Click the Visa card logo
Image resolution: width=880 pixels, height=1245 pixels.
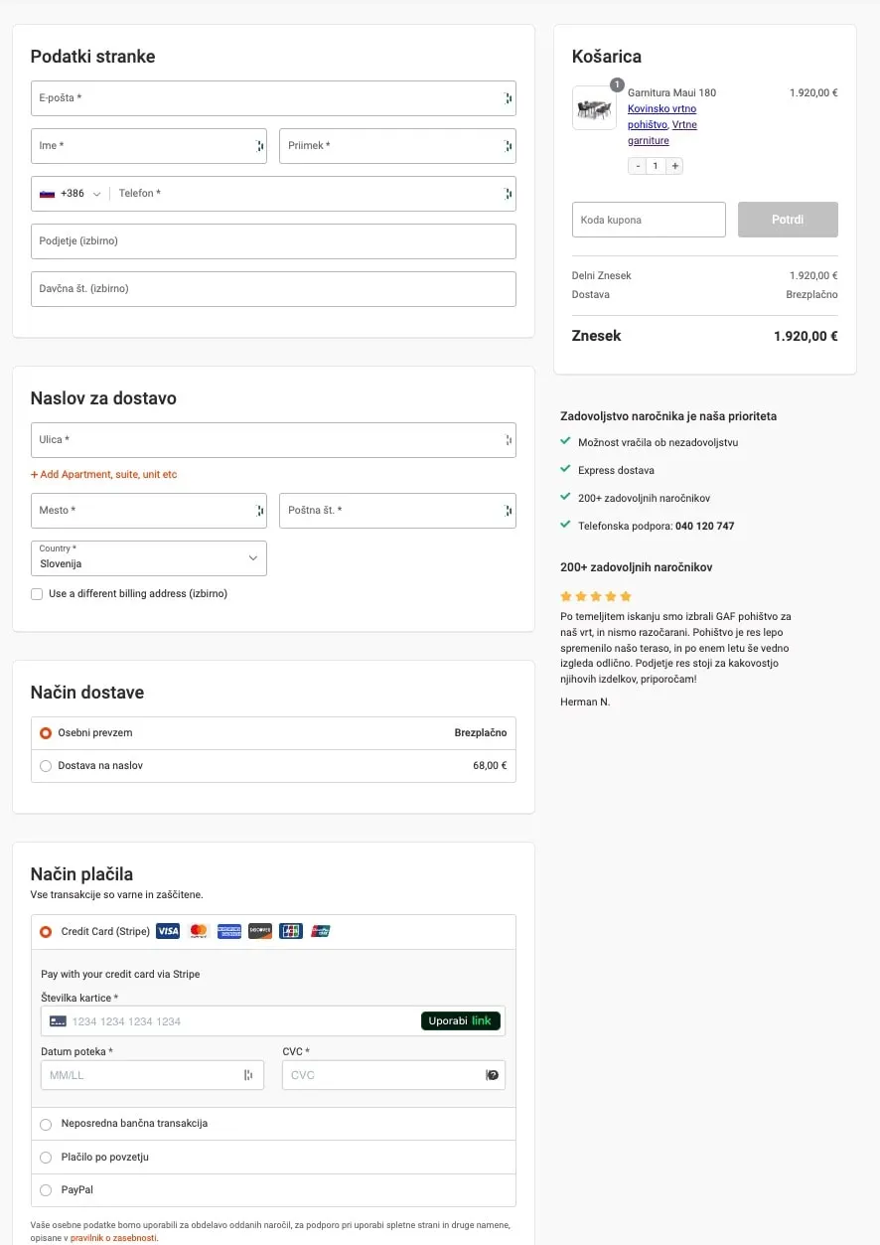pos(168,931)
